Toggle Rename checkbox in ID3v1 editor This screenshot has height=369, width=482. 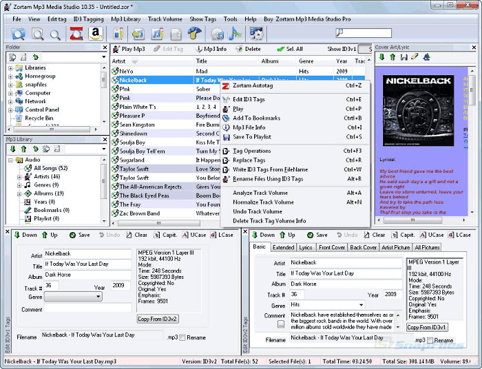pos(182,337)
